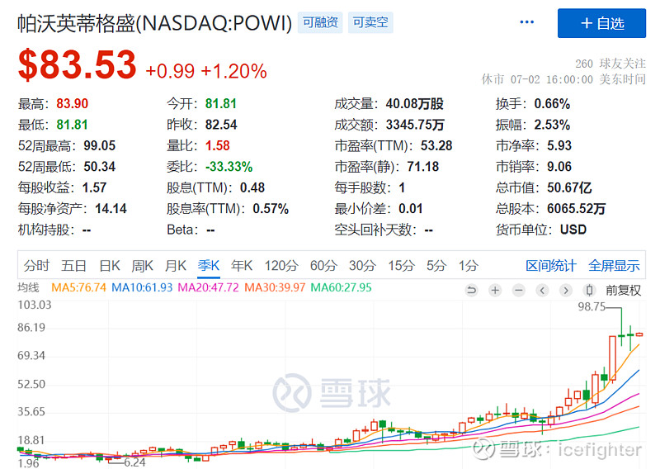This screenshot has height=469, width=660.
Task: Click the 自选 add-to-watchlist button
Action: click(x=601, y=23)
